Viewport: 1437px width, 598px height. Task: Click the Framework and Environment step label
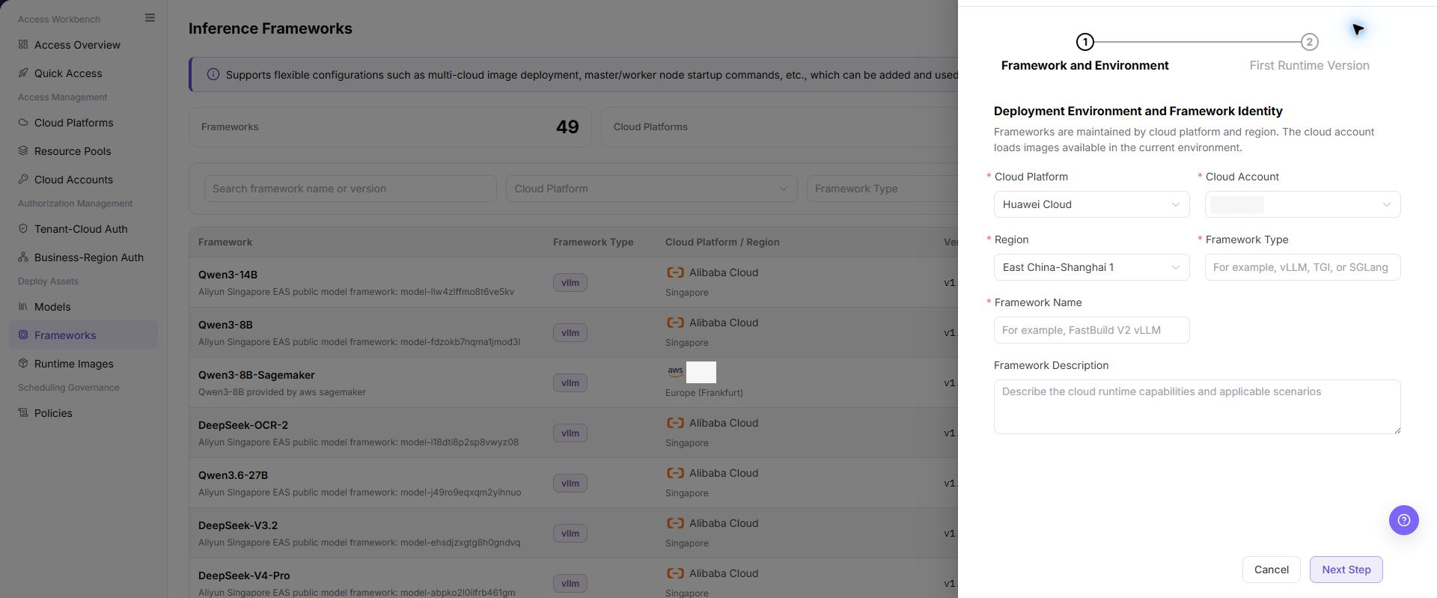click(x=1084, y=66)
